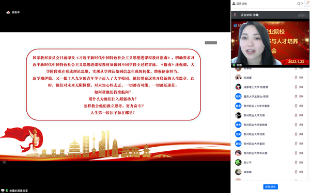Select member 高艳梅 in the list
The width and height of the screenshot is (310, 193).
click(269, 172)
